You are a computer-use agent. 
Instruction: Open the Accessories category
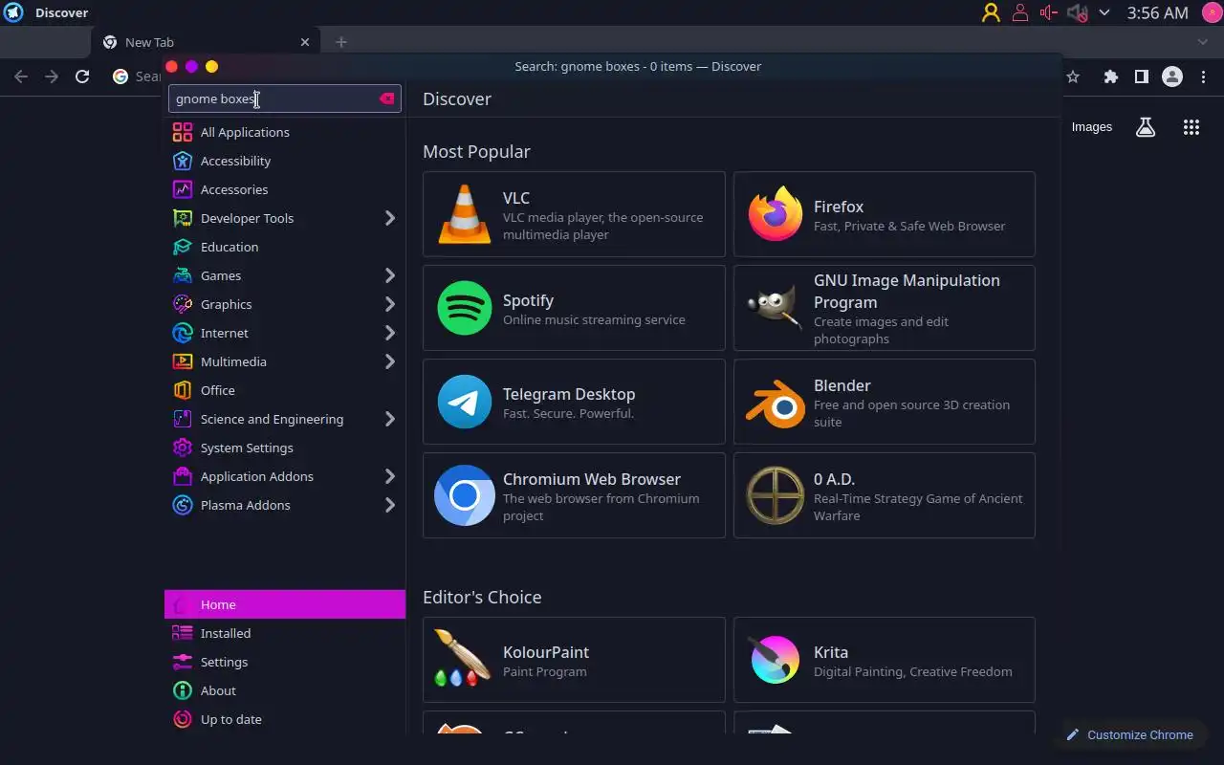coord(285,189)
